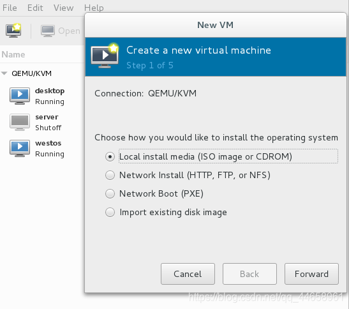Click the Running status under westos
The image size is (349, 309).
click(x=50, y=154)
